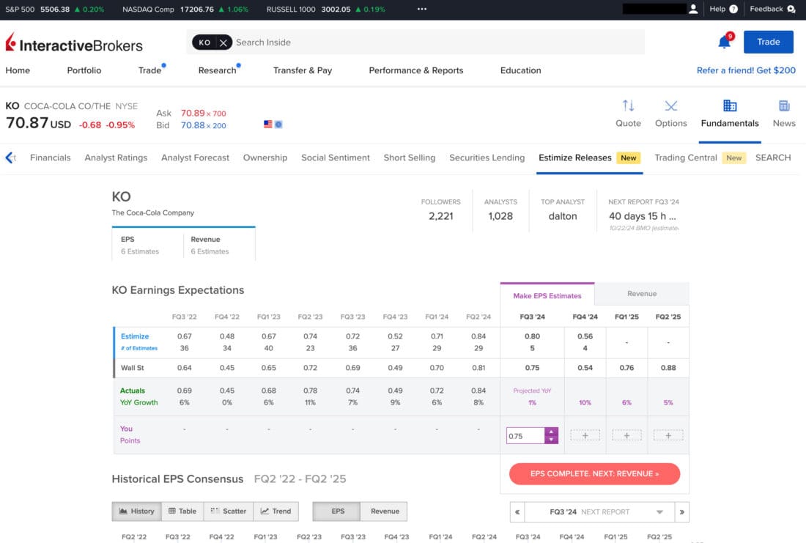
Task: Open the Ownership tab
Action: point(265,158)
